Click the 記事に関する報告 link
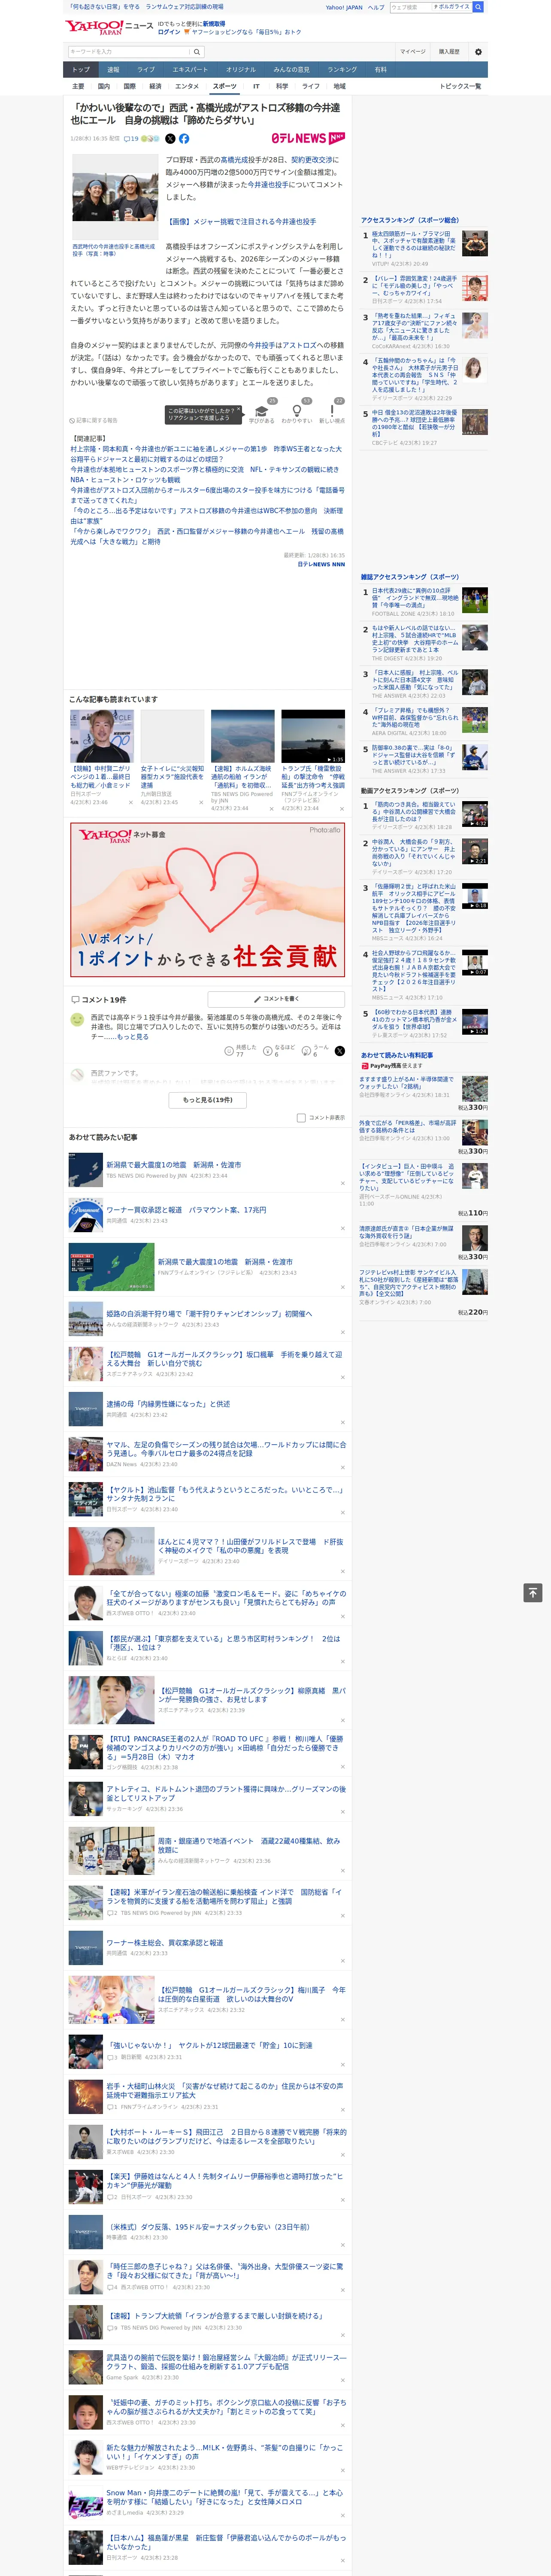The height and width of the screenshot is (2576, 551). pos(94,420)
